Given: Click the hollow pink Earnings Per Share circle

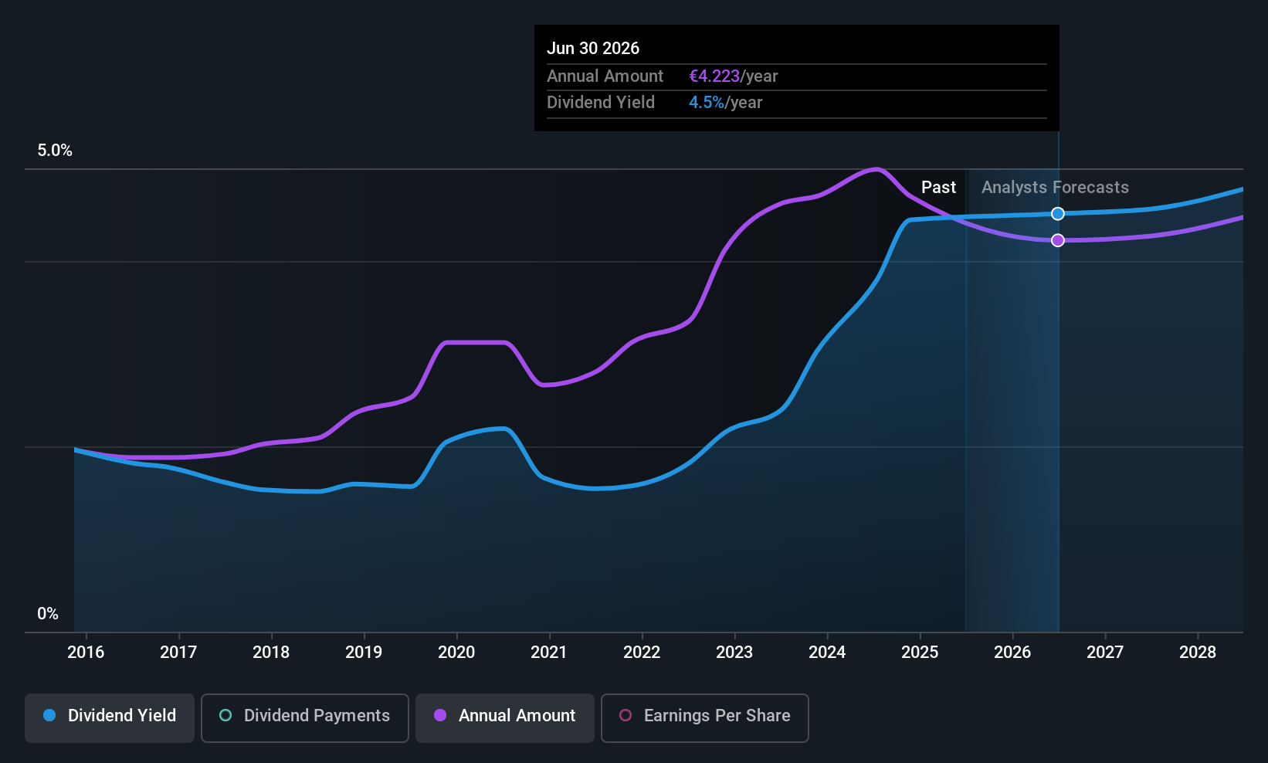Looking at the screenshot, I should [626, 715].
